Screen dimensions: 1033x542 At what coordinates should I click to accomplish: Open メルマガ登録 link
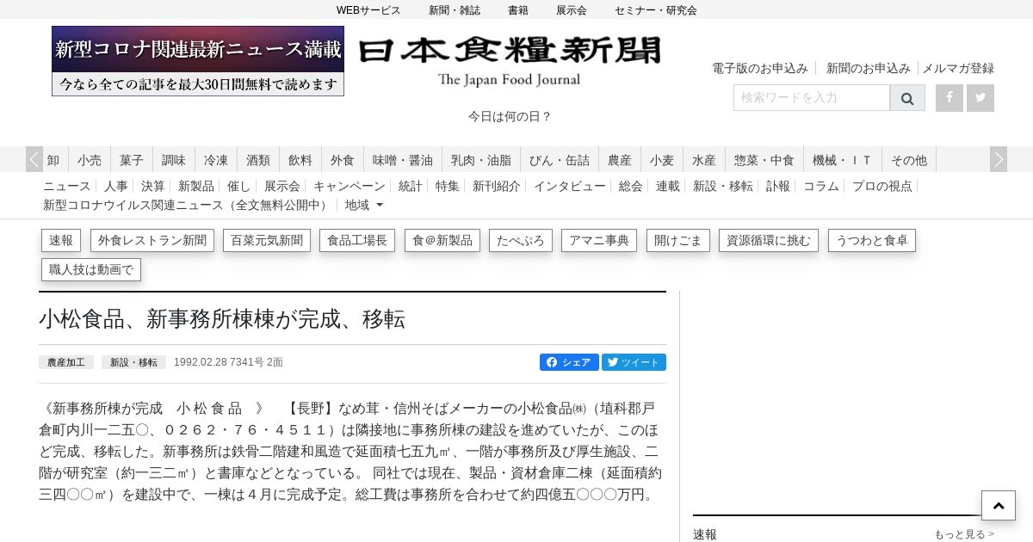tap(958, 68)
